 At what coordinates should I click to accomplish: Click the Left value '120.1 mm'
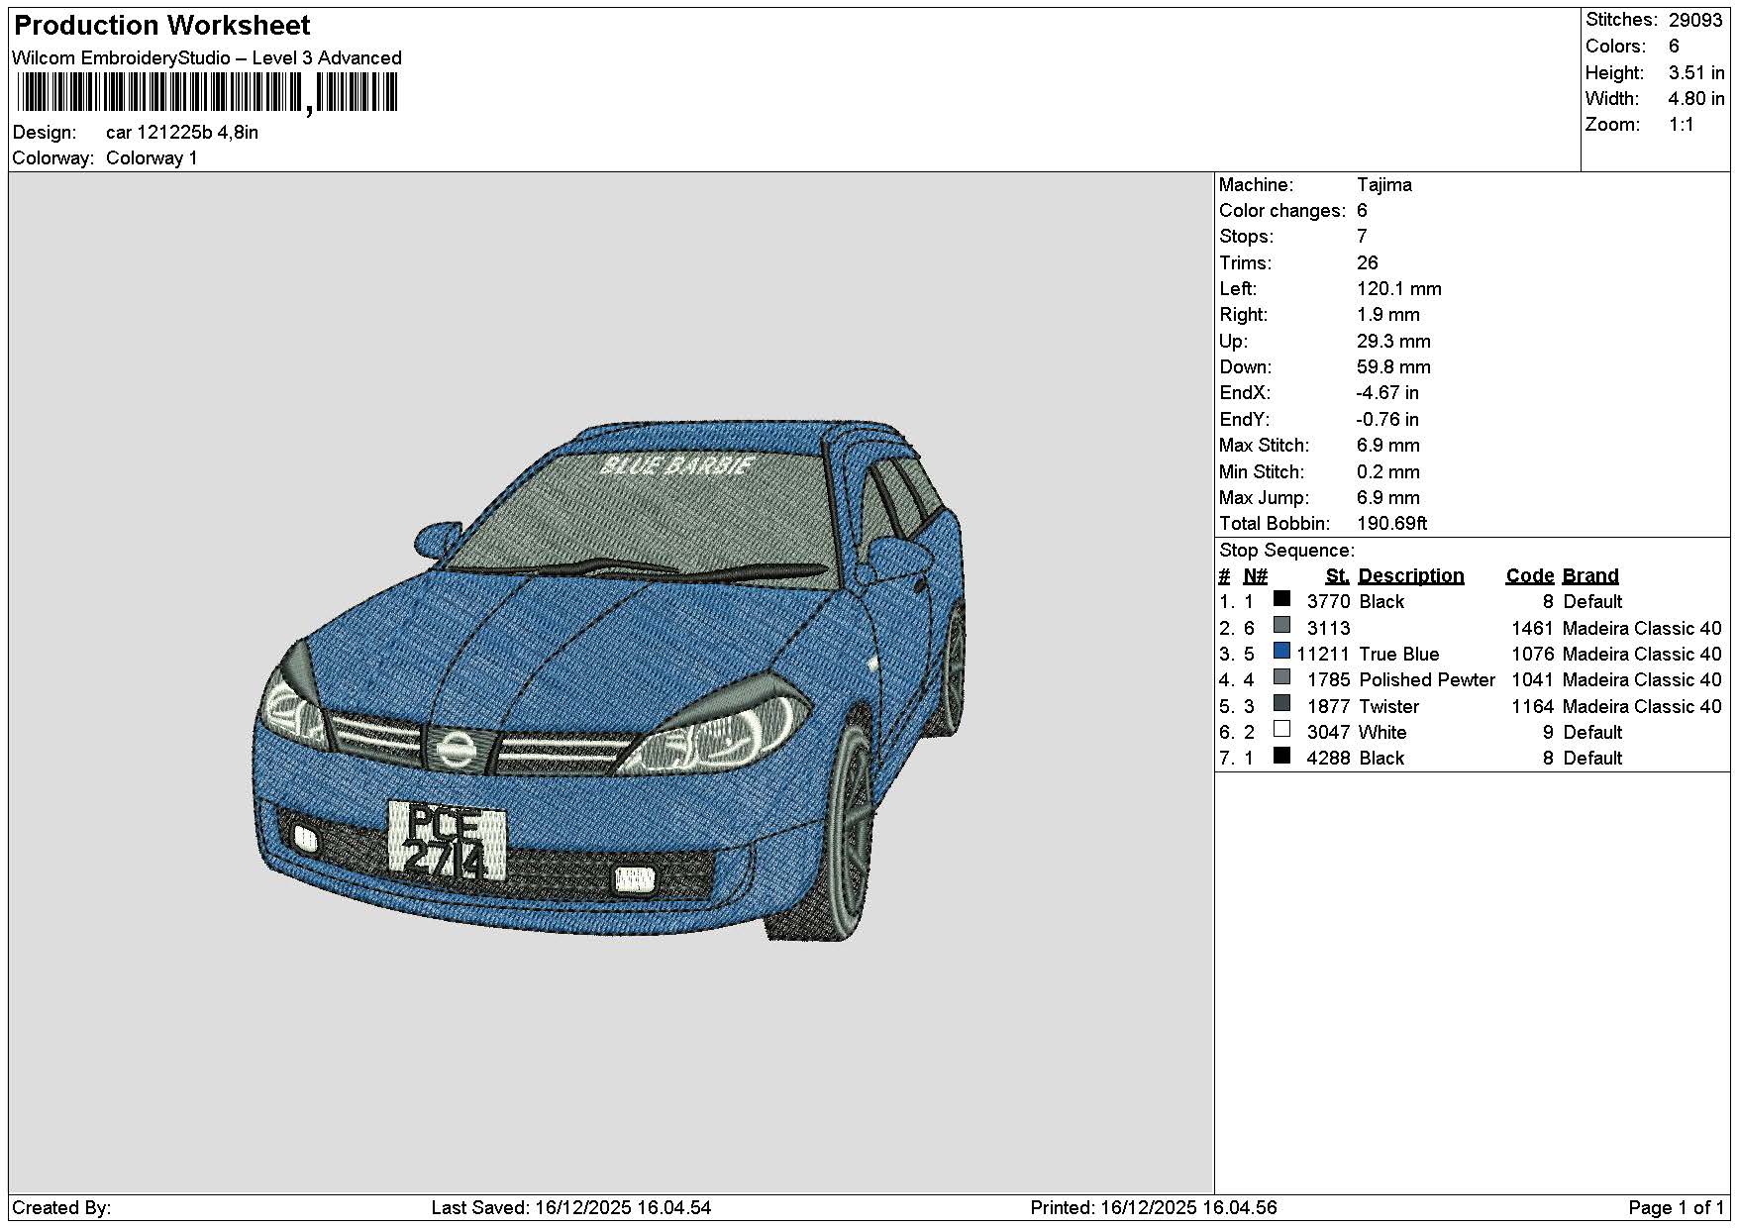click(x=1398, y=288)
